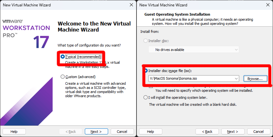Click the disabled Back button in Welcome window

click(70, 132)
